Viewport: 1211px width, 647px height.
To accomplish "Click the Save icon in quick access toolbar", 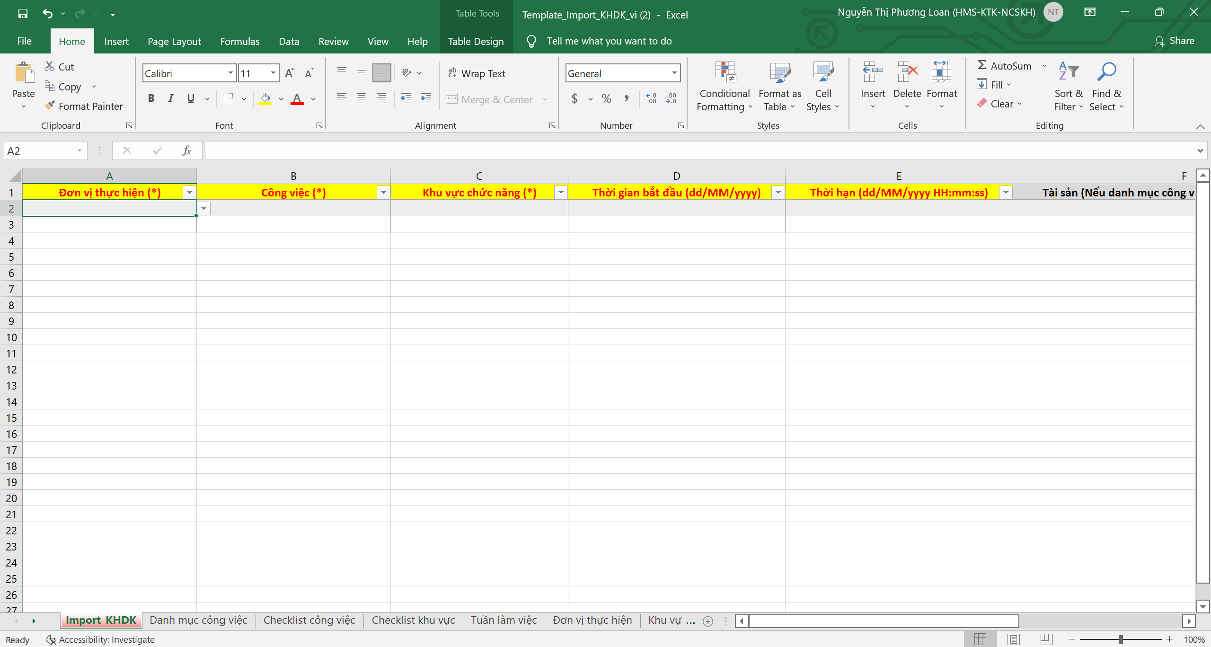I will point(22,14).
